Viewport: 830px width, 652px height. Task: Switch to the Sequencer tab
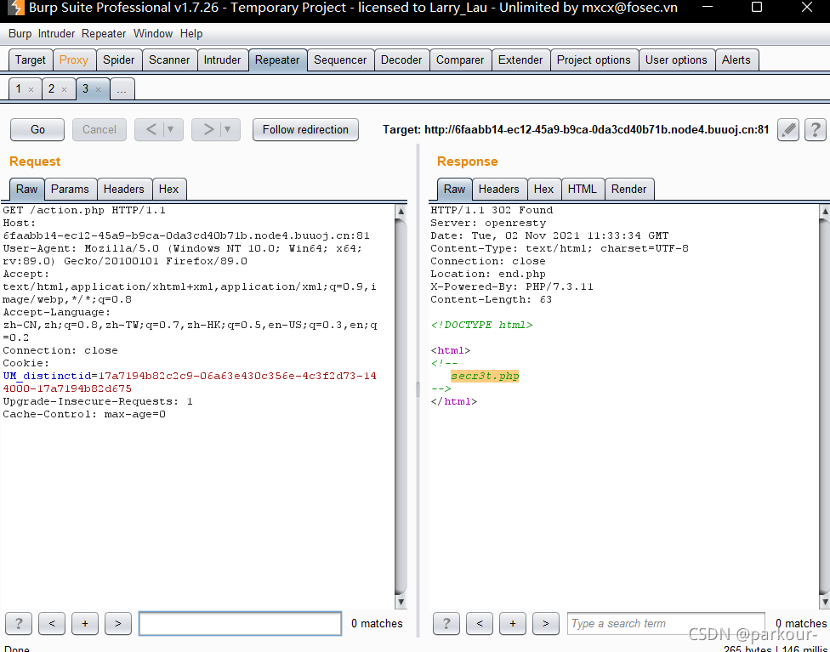(x=340, y=60)
